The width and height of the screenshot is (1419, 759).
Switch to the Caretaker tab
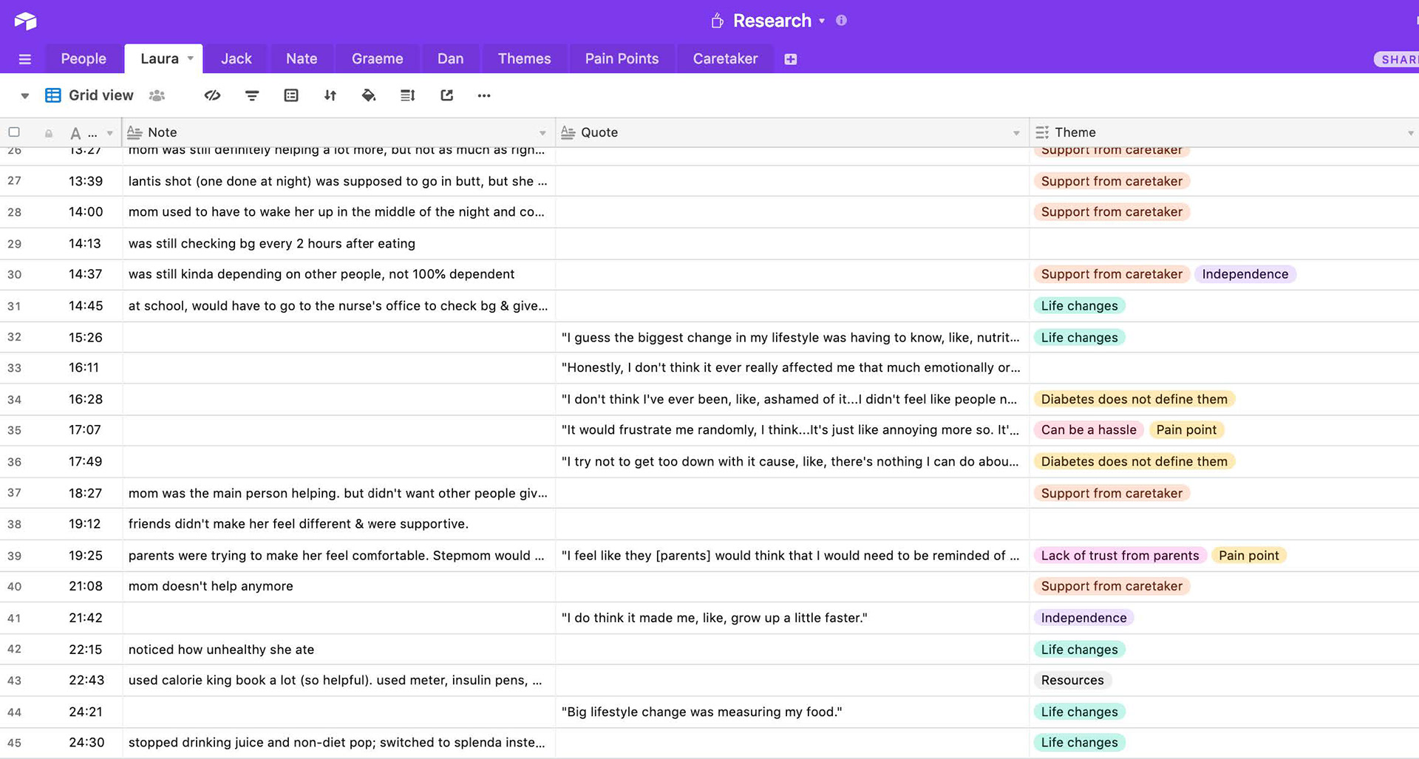tap(725, 58)
